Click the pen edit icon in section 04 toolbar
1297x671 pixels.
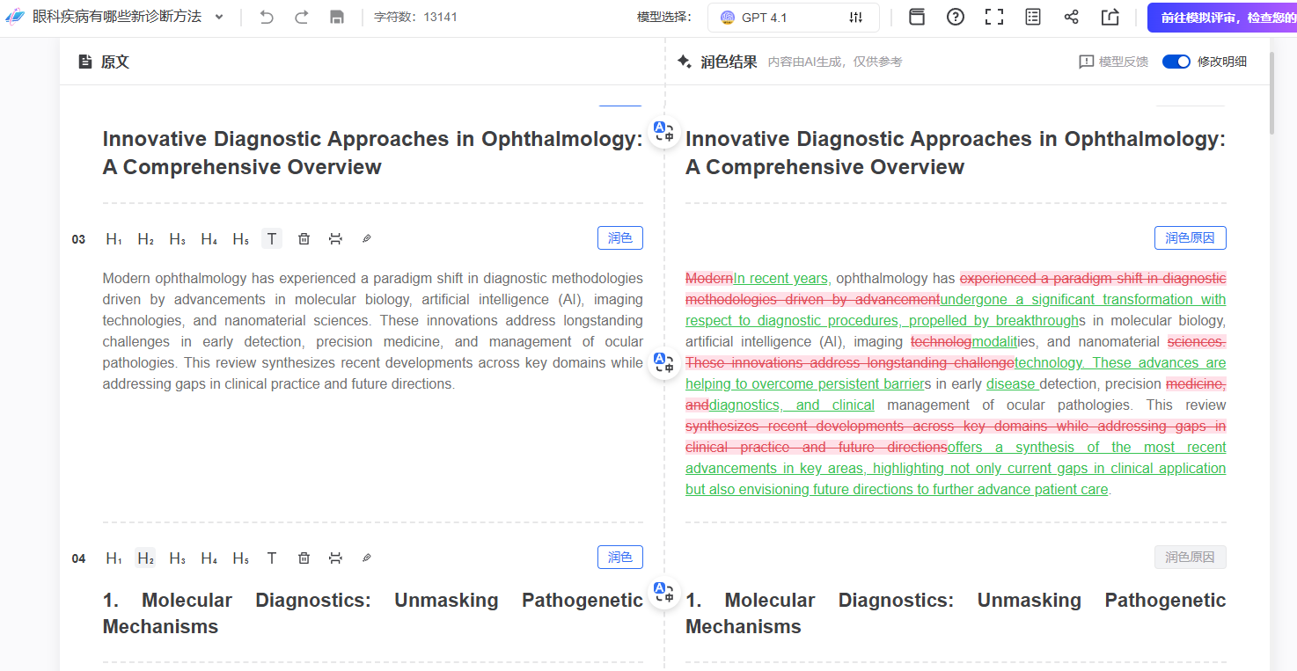(367, 558)
